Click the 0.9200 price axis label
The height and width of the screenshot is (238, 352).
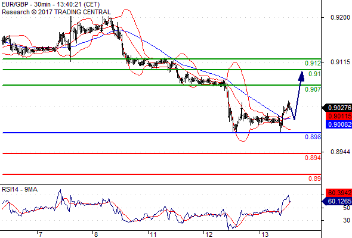click(340, 17)
